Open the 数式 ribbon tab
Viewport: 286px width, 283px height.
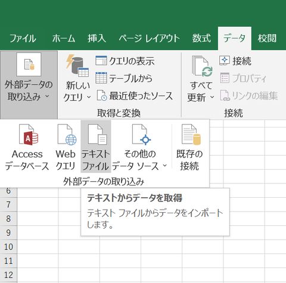(201, 38)
